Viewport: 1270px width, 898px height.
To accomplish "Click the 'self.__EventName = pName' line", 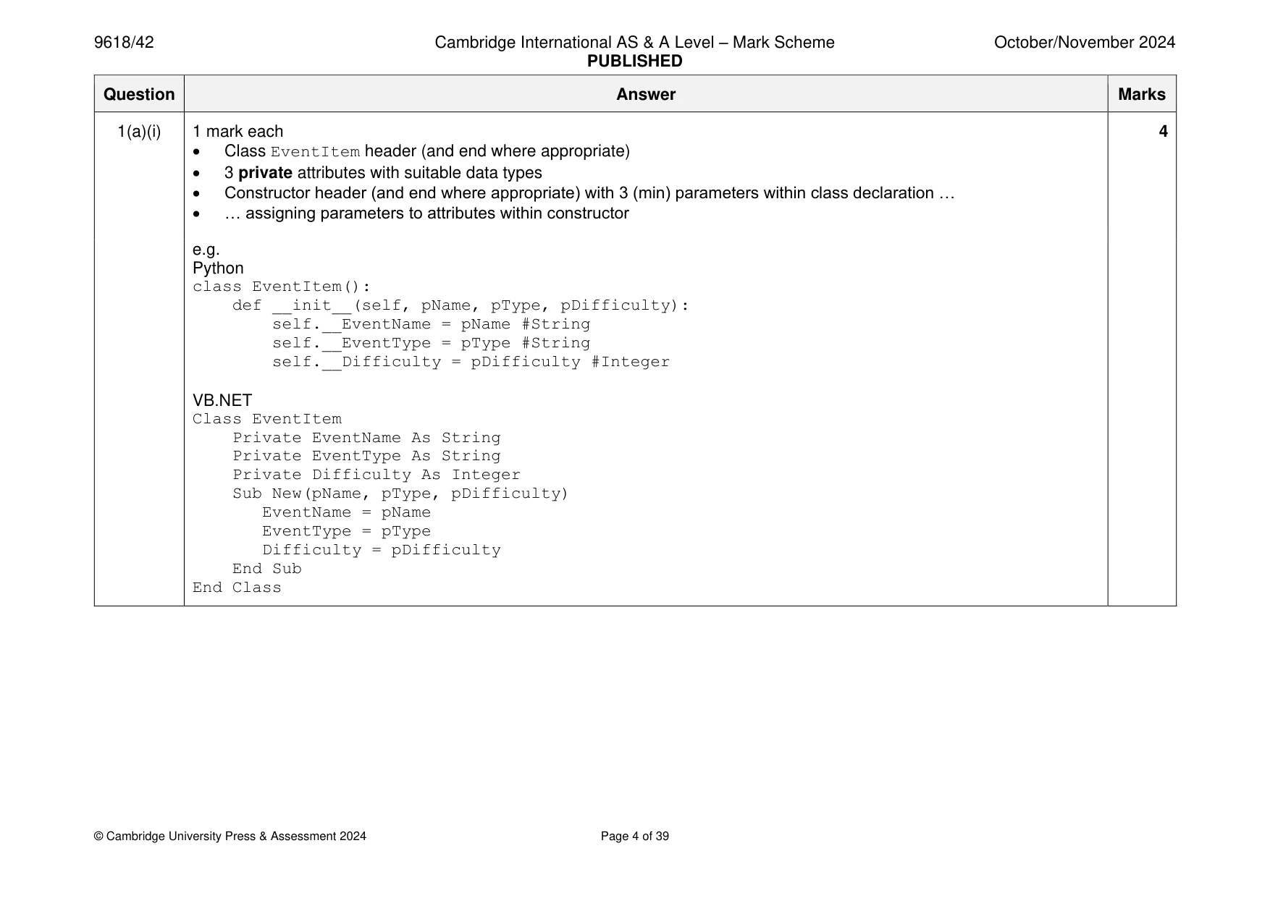I will 432,324.
